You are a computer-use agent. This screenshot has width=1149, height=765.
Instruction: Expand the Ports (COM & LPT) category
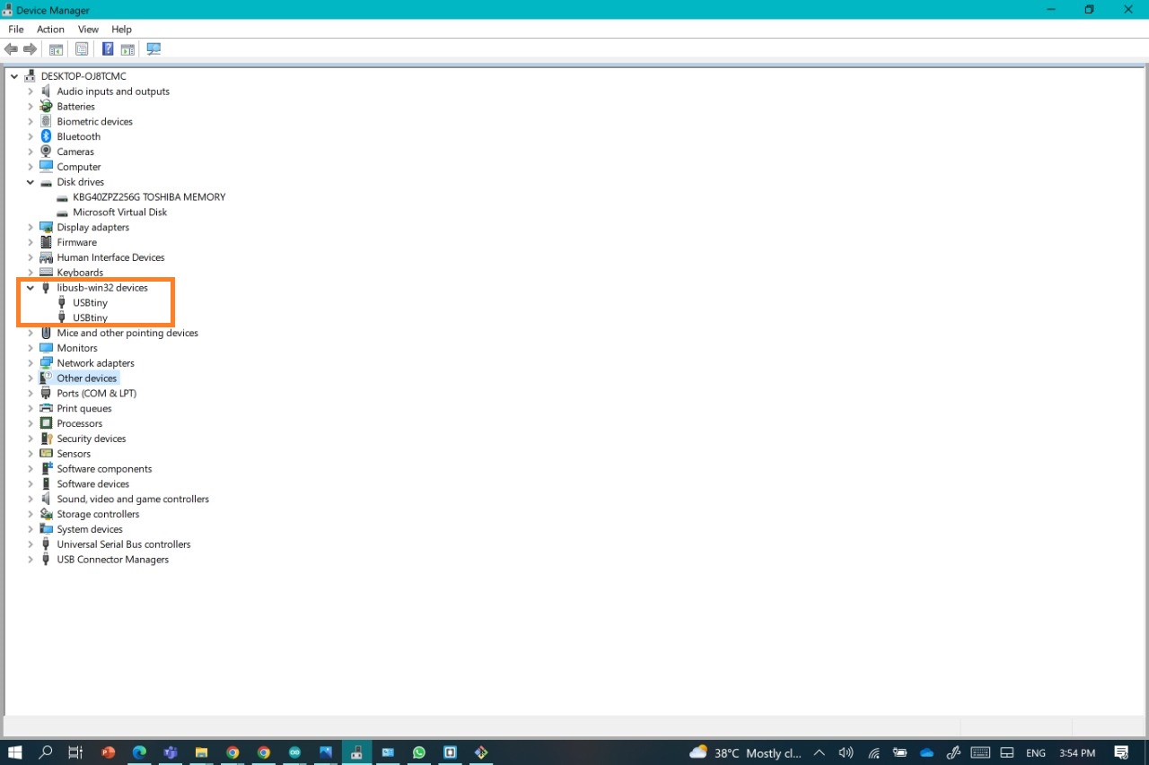[x=31, y=394]
